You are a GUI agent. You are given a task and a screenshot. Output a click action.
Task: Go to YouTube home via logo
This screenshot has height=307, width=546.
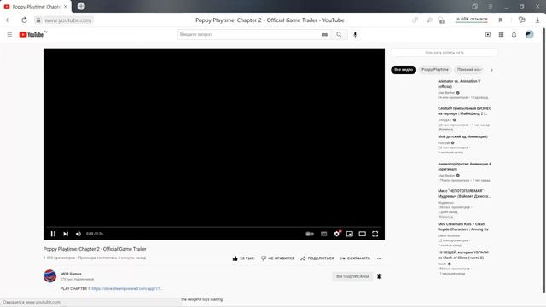[x=32, y=34]
